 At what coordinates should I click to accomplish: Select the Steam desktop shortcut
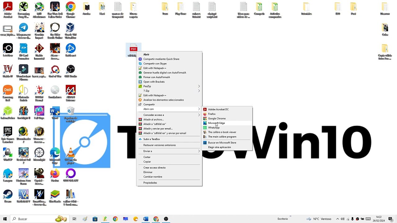[x=8, y=196]
